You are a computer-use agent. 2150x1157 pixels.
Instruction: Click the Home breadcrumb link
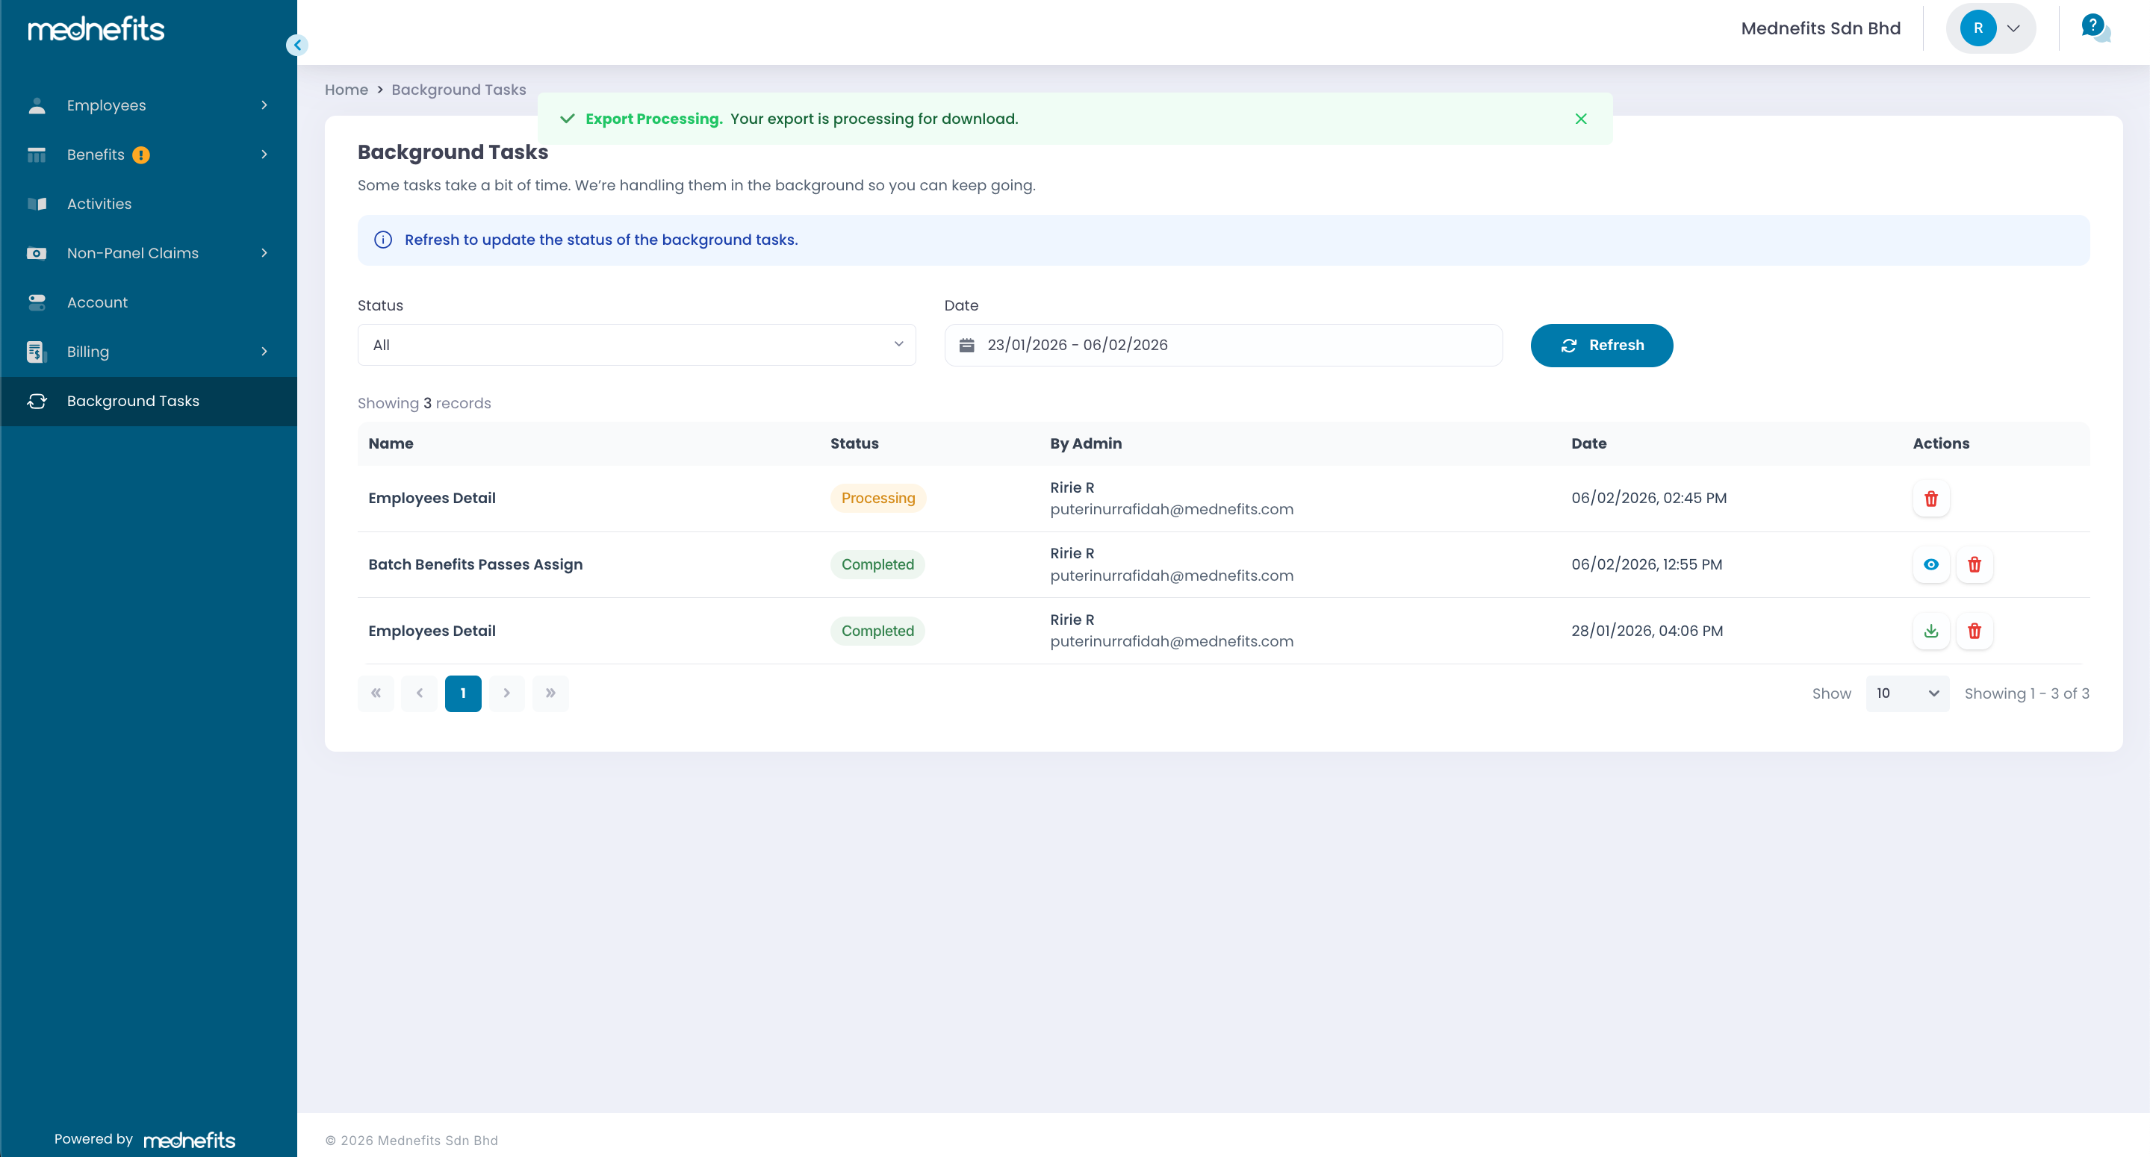(346, 90)
